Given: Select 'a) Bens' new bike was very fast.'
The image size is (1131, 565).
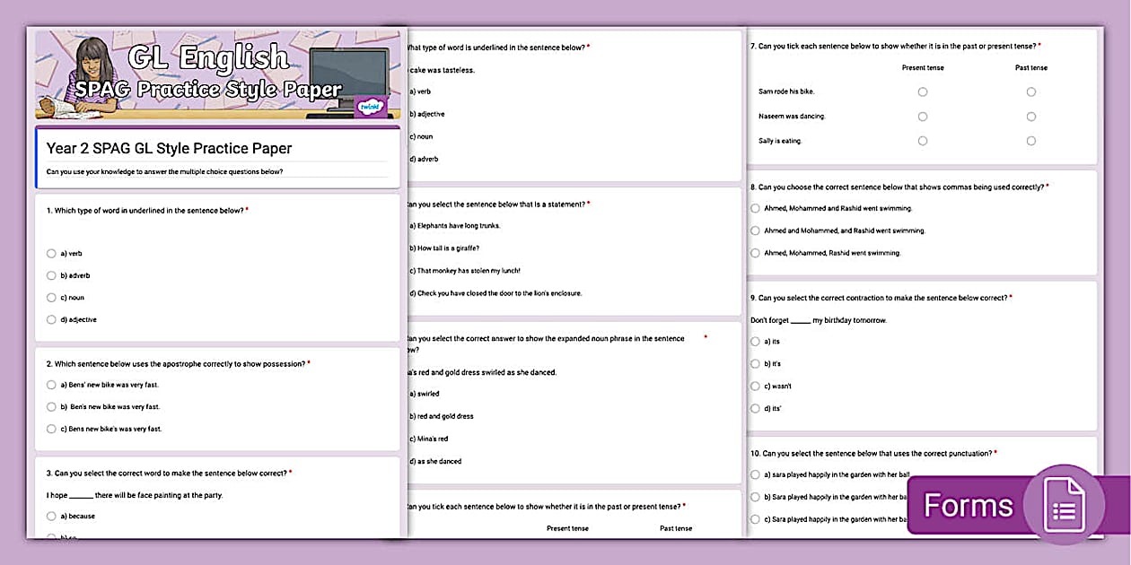Looking at the screenshot, I should click(x=51, y=385).
